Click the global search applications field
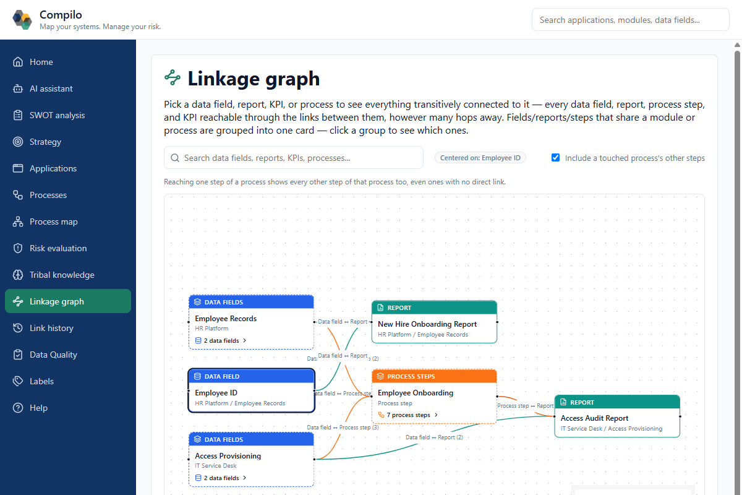The height and width of the screenshot is (495, 742). (x=631, y=20)
